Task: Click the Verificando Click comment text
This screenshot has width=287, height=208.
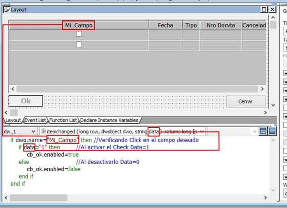Action: [146, 140]
